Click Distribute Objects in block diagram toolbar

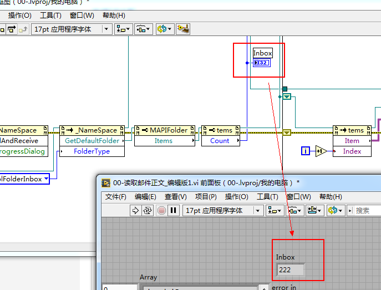[144, 29]
